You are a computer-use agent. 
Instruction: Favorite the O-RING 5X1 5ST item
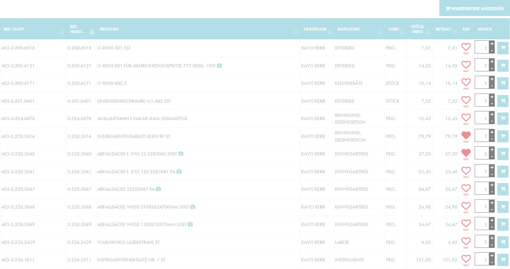tap(466, 48)
